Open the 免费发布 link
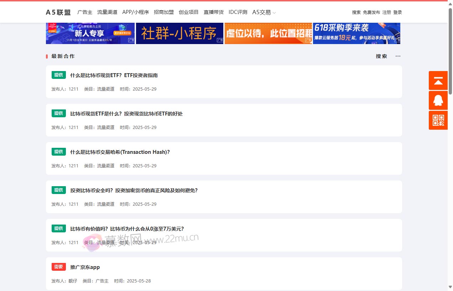 (371, 12)
